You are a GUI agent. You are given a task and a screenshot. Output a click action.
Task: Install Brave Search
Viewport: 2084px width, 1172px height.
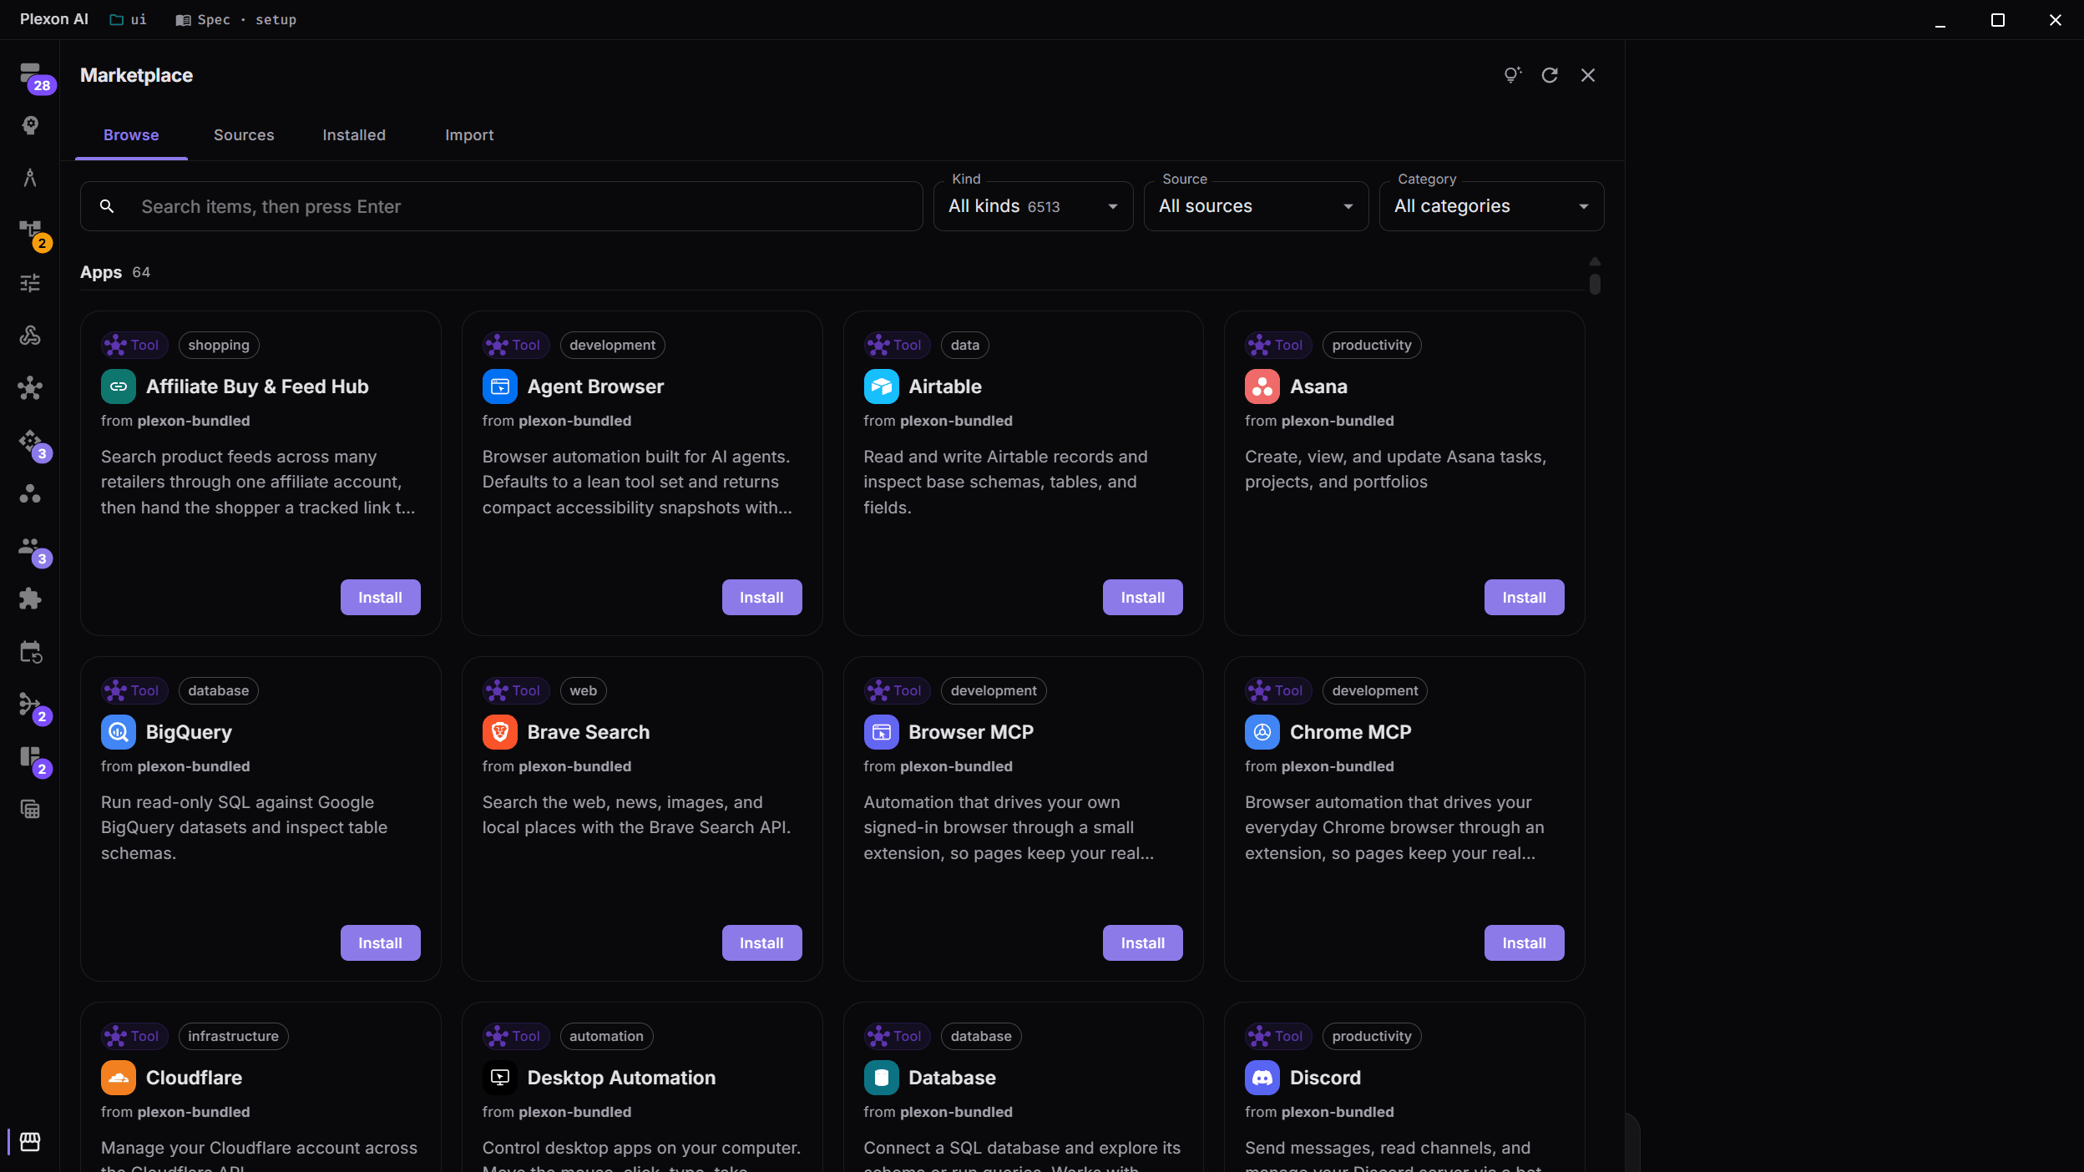point(761,943)
